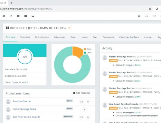Toggle the Done legend entry
The height and width of the screenshot is (123, 161).
pos(88,53)
